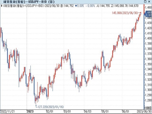This screenshot has width=152, height=114.
Task: Click the open value 시:144,755
Action: click(x=103, y=6)
